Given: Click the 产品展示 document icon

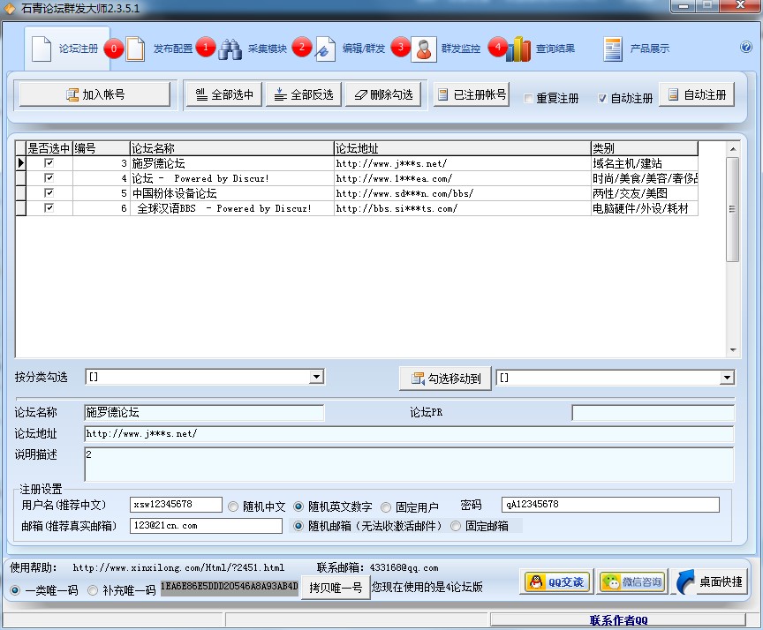Looking at the screenshot, I should pyautogui.click(x=613, y=49).
